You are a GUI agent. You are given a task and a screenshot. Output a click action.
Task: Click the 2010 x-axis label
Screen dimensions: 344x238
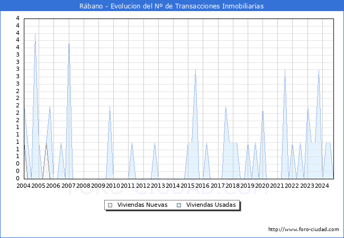pos(113,186)
